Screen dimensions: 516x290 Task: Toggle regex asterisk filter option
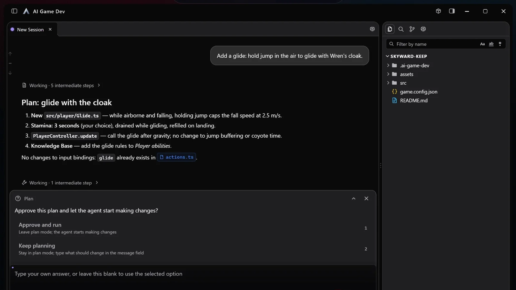[500, 44]
